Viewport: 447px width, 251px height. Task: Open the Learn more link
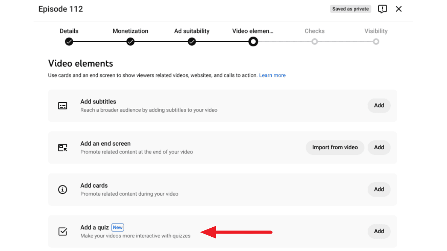(272, 75)
